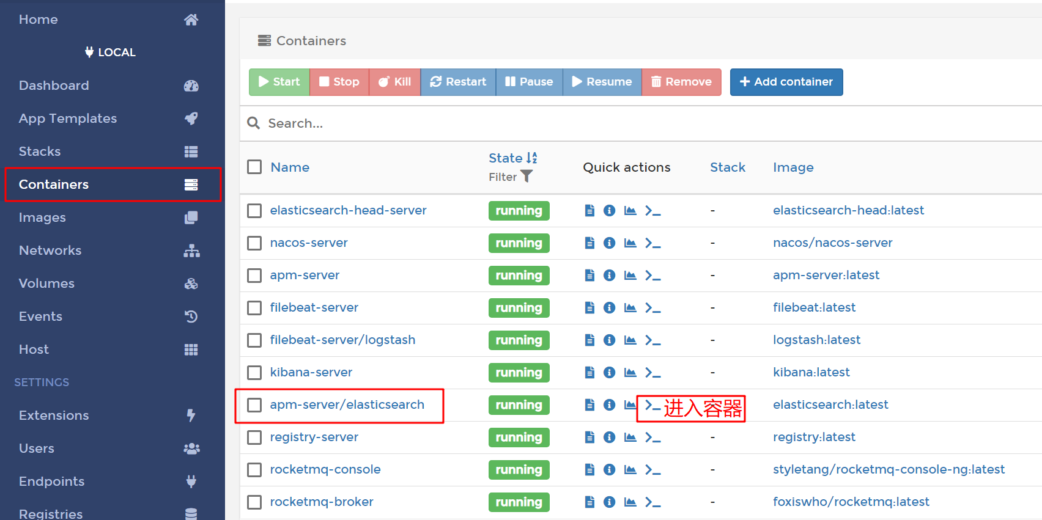Click the Add container button
This screenshot has width=1042, height=520.
tap(786, 82)
